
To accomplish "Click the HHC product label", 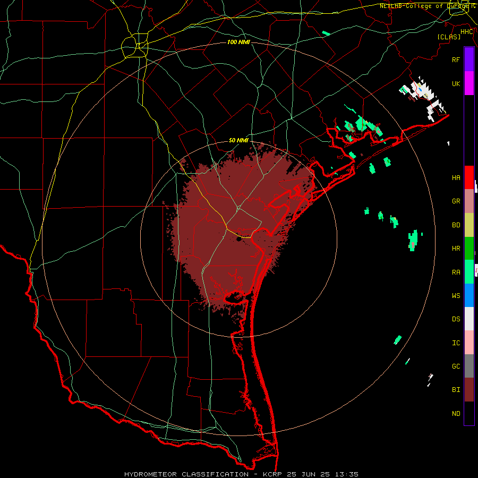I will (x=467, y=32).
